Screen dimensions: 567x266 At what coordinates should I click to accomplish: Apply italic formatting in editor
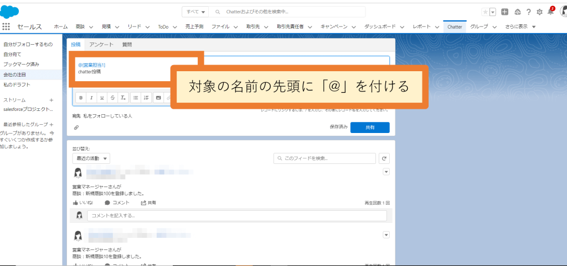91,98
